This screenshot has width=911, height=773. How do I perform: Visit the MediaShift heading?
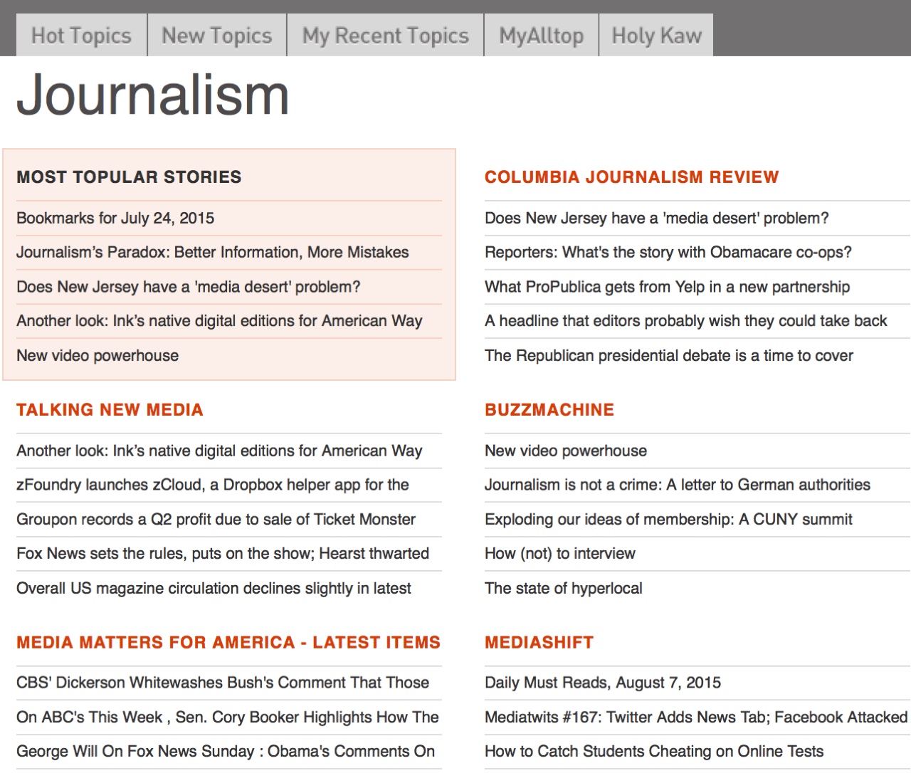539,643
